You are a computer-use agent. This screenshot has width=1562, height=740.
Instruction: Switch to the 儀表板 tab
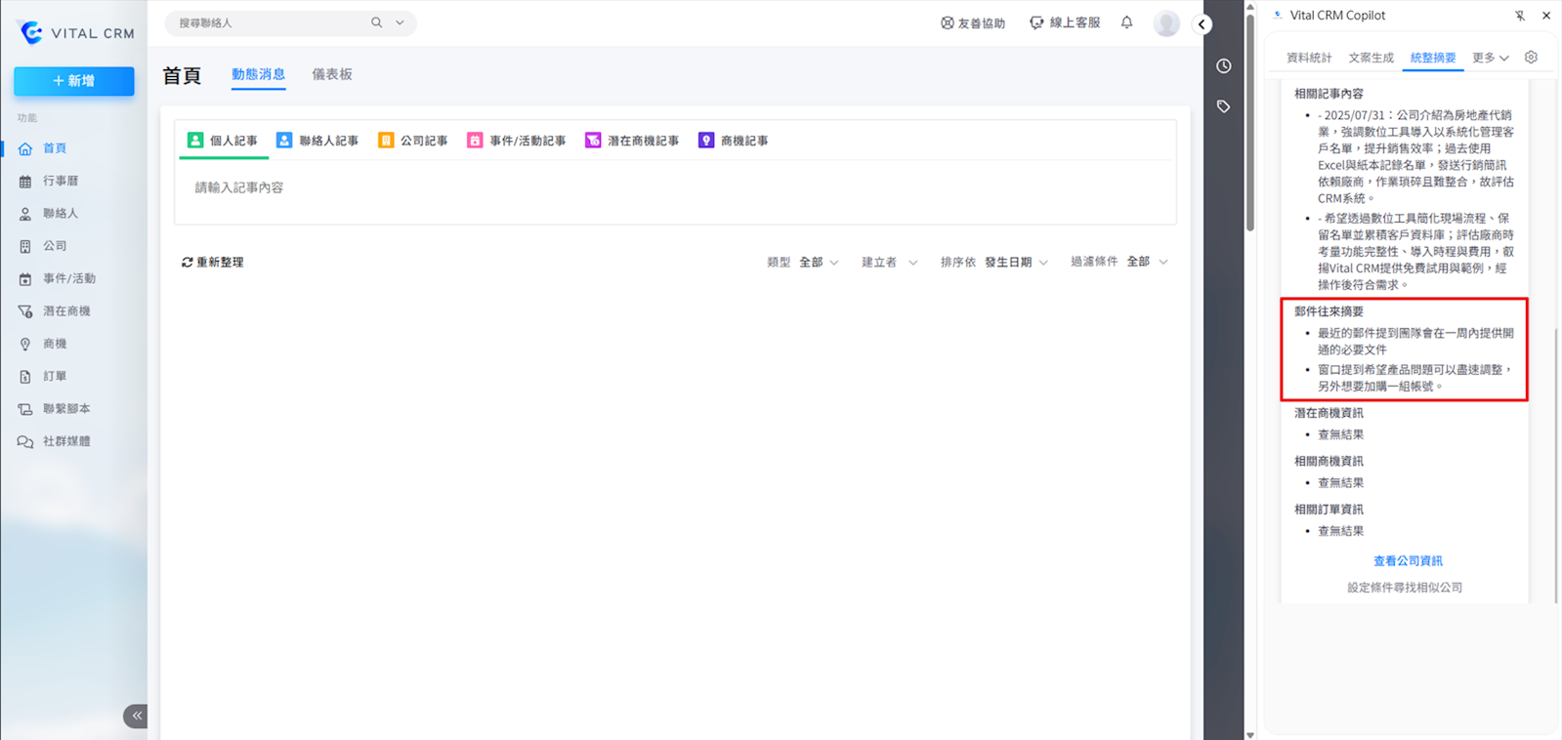pos(332,74)
